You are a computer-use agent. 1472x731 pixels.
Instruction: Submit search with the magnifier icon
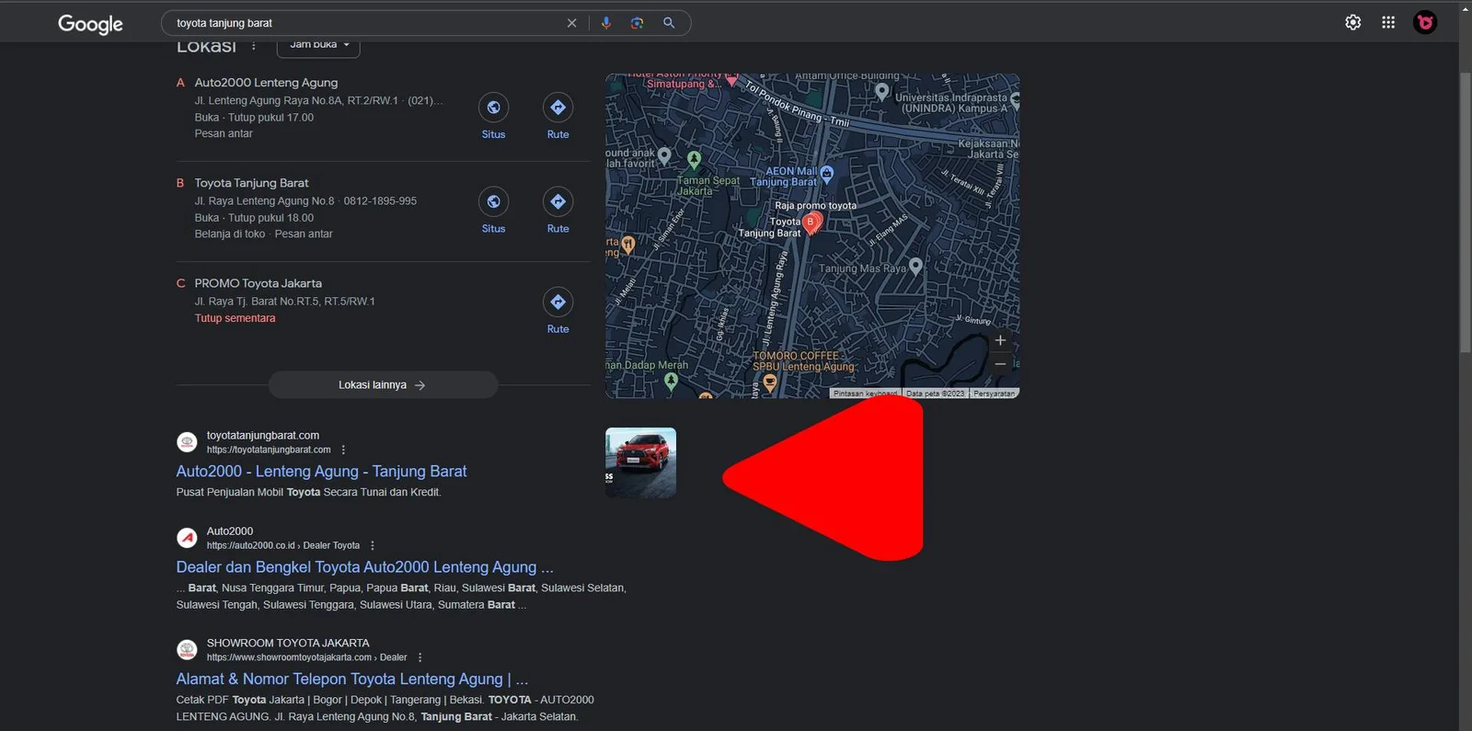(669, 23)
